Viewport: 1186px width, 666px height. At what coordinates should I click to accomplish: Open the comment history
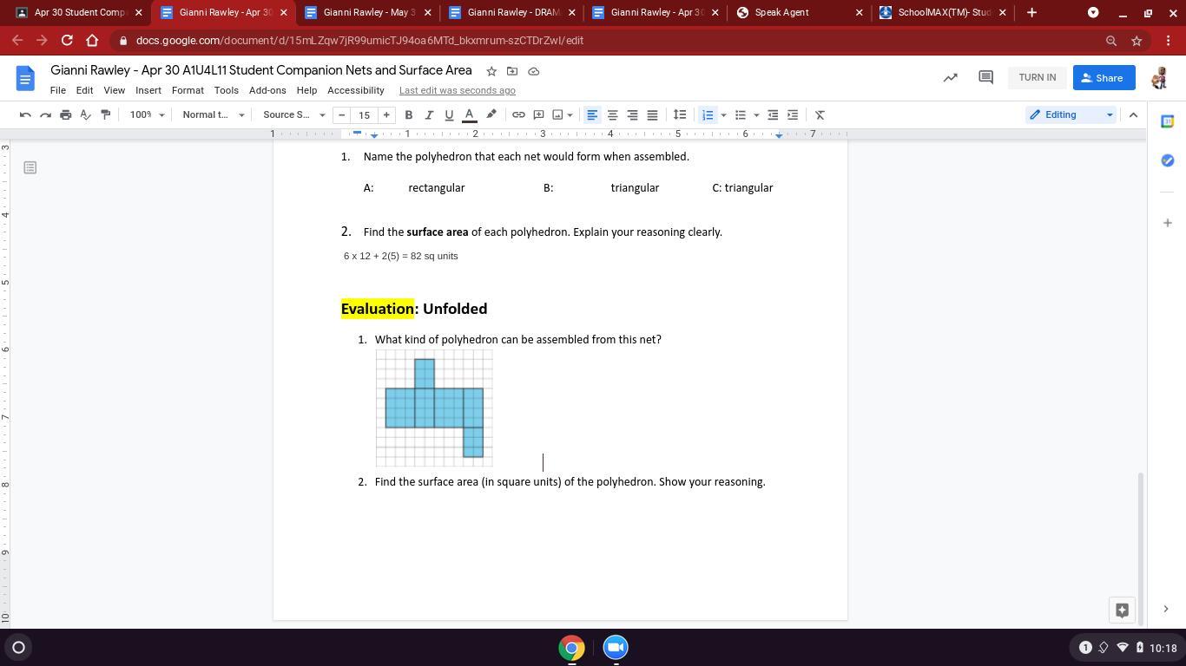(985, 77)
